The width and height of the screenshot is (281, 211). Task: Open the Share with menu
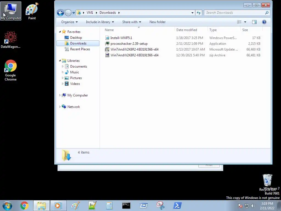(x=132, y=22)
